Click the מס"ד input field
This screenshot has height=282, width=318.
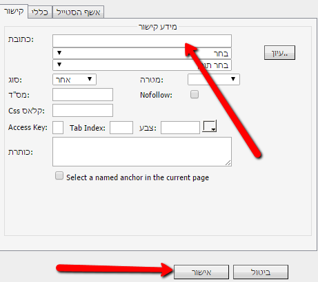pos(83,94)
